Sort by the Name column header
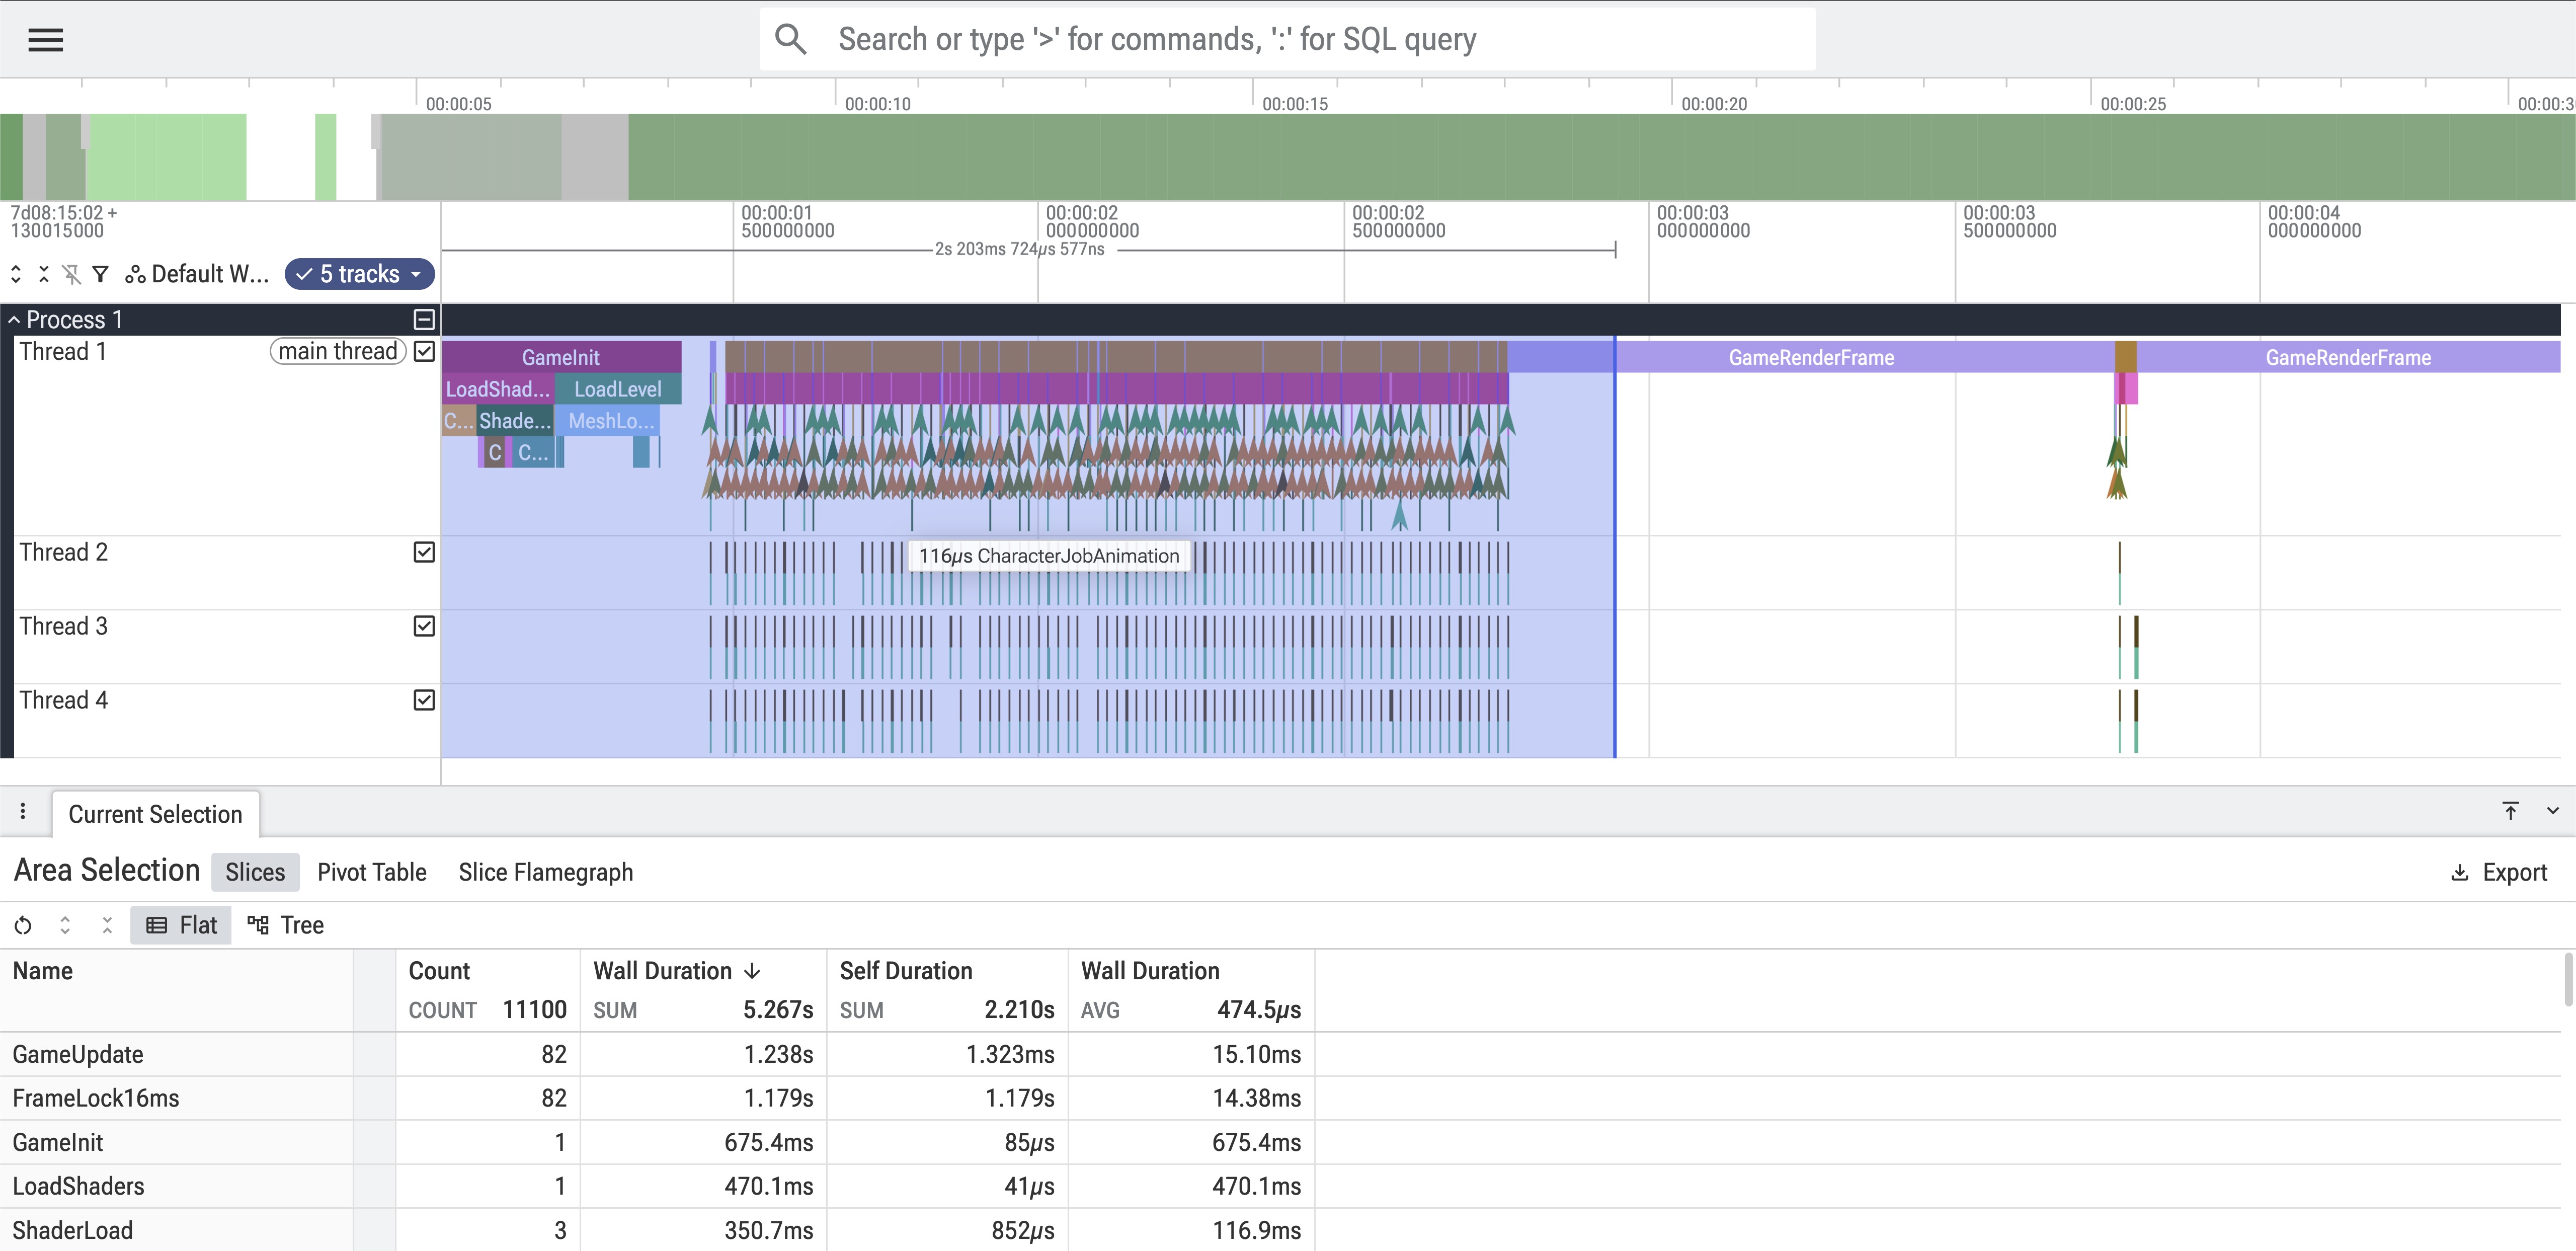Image resolution: width=2576 pixels, height=1251 pixels. (x=43, y=971)
